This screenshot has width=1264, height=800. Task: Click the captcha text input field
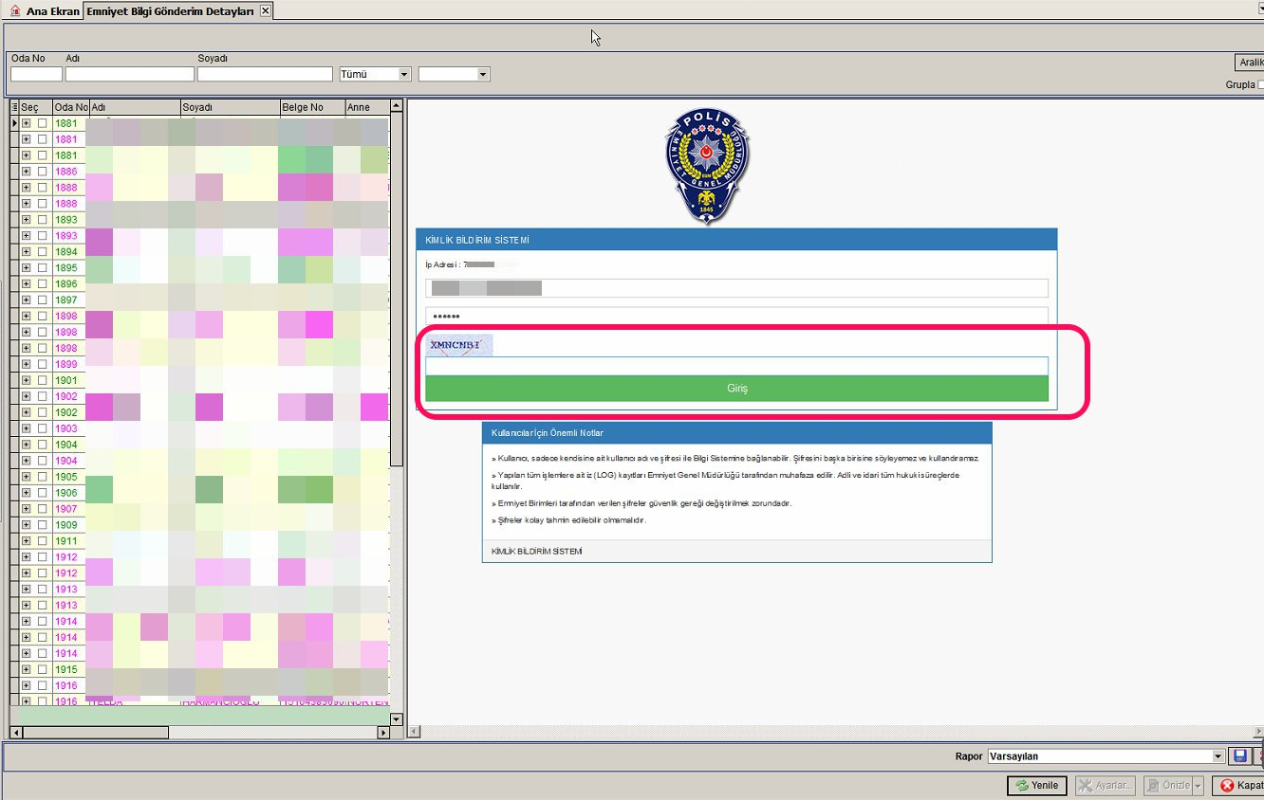tap(736, 366)
